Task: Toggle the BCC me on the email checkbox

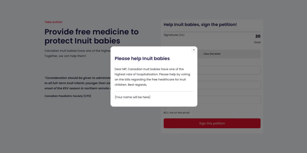Action: 165,108
